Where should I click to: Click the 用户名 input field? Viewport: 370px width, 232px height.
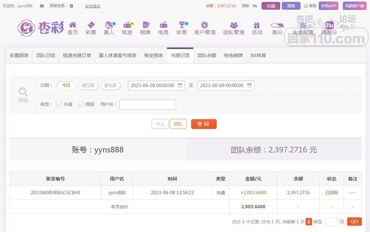click(147, 105)
